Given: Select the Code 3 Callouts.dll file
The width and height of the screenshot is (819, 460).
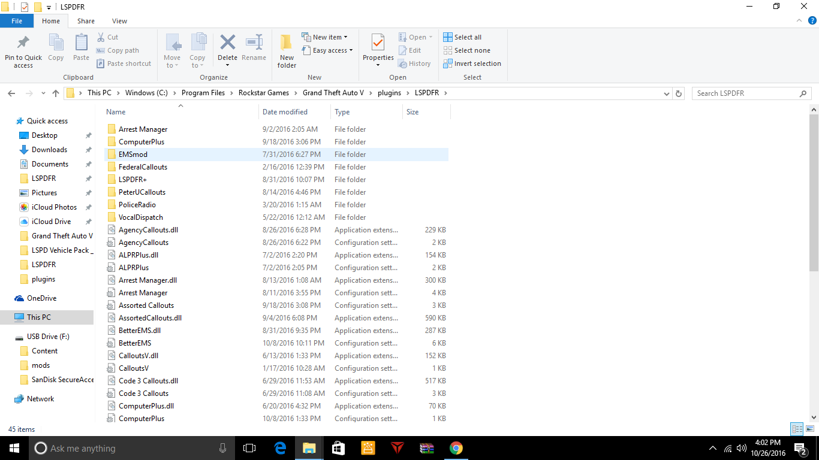Looking at the screenshot, I should point(276,381).
